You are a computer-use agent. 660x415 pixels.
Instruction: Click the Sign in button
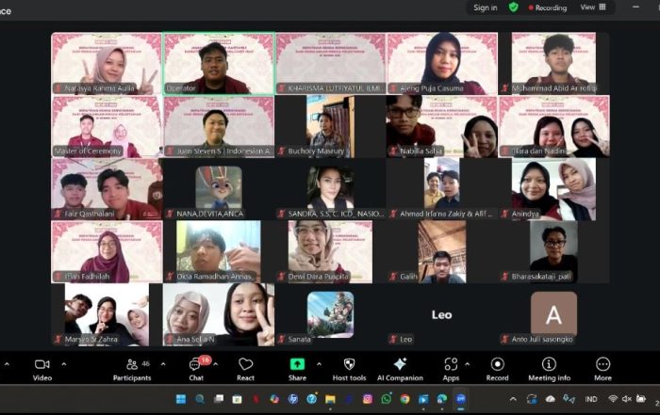click(486, 8)
